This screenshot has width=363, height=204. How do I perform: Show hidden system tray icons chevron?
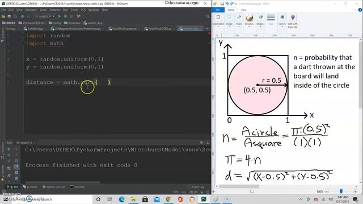pos(301,199)
